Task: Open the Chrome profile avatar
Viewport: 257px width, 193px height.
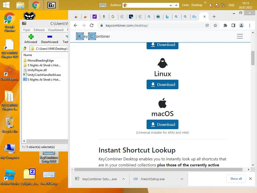Action: click(x=241, y=25)
